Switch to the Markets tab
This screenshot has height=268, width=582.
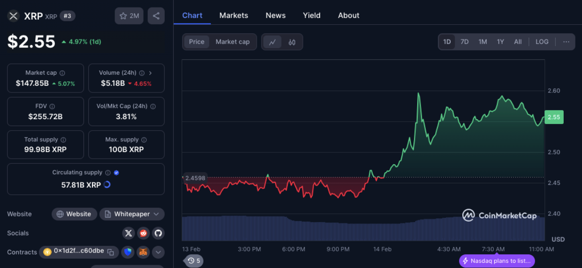click(233, 15)
